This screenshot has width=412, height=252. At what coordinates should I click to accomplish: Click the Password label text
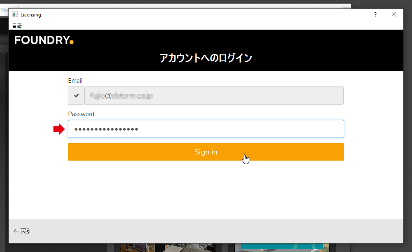point(81,114)
